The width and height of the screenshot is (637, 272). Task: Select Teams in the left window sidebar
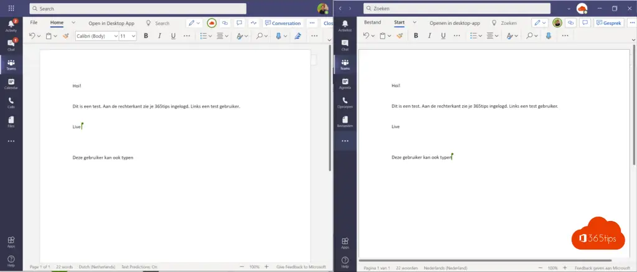[x=11, y=65]
